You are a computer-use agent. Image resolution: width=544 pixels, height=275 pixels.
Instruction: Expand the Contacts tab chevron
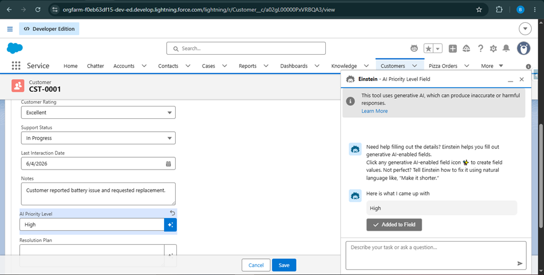[x=187, y=66]
